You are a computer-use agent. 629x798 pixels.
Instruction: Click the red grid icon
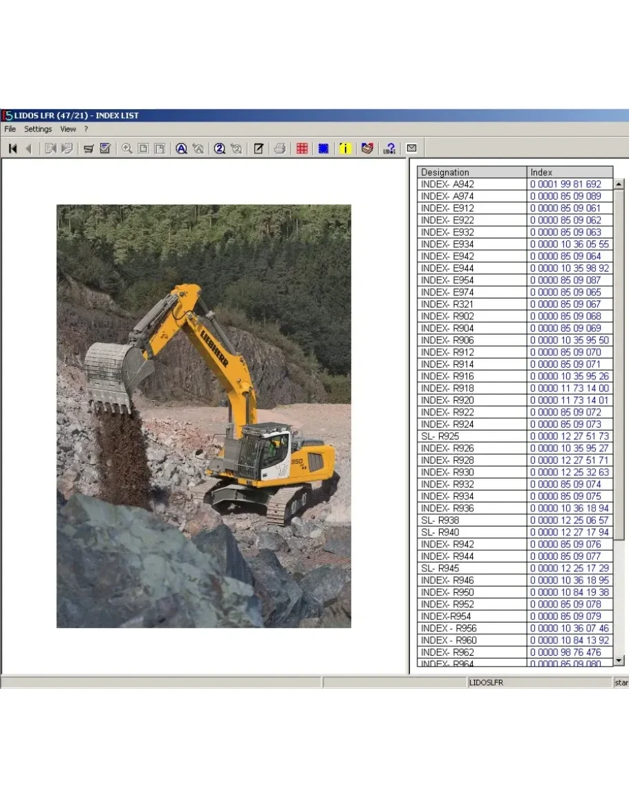coord(302,149)
